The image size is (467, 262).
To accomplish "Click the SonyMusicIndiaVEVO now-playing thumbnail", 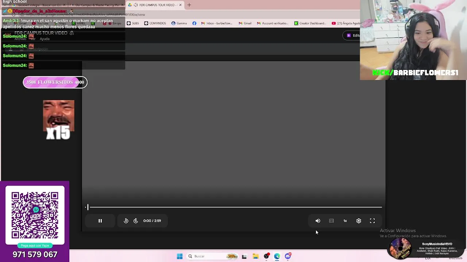I will point(400,249).
